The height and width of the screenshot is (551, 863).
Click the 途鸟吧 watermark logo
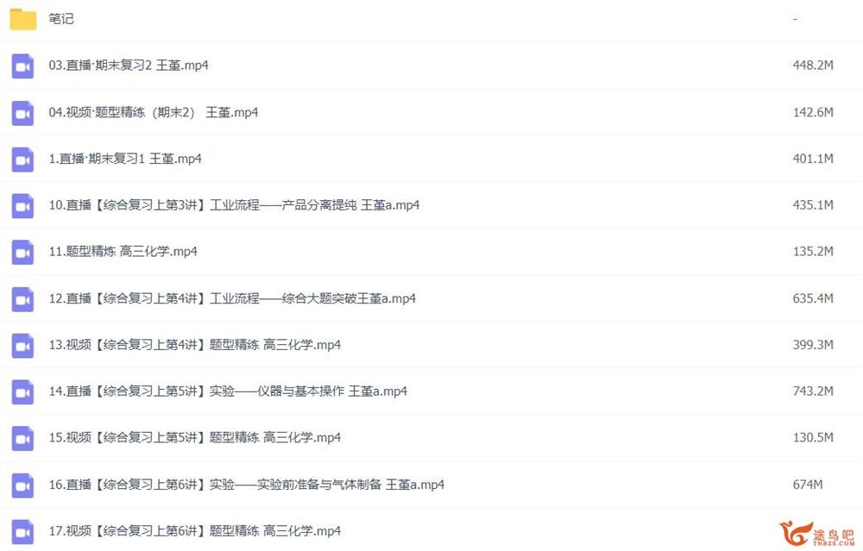(816, 533)
